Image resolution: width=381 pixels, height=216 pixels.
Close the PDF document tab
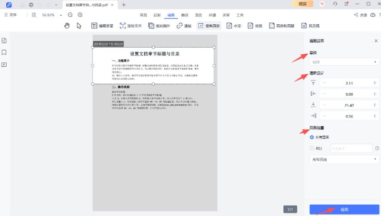(x=112, y=5)
